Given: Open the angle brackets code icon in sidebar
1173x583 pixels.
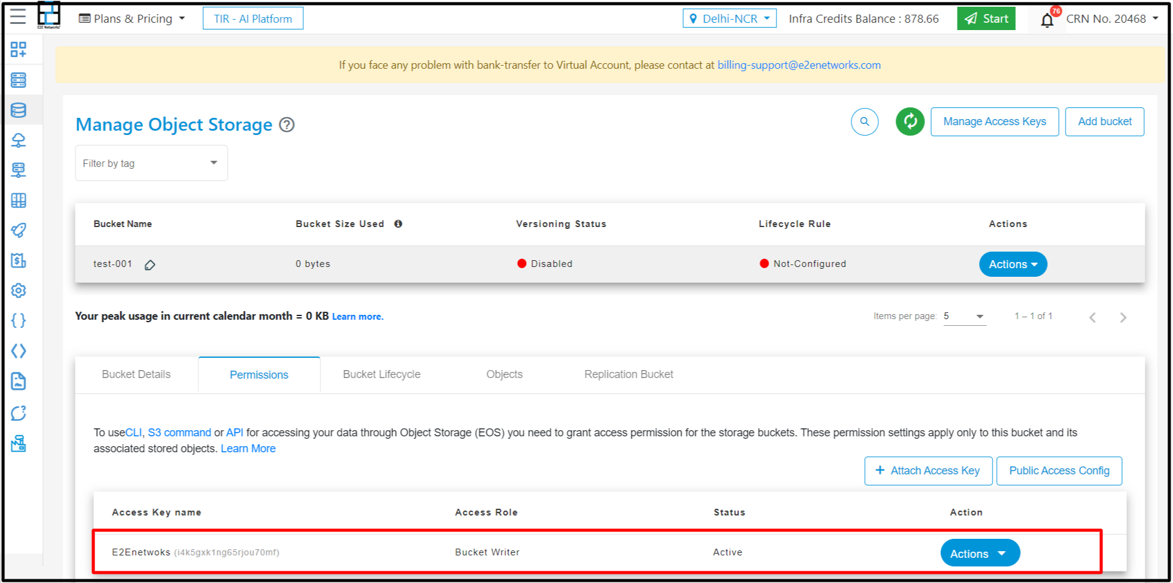Looking at the screenshot, I should pyautogui.click(x=18, y=351).
